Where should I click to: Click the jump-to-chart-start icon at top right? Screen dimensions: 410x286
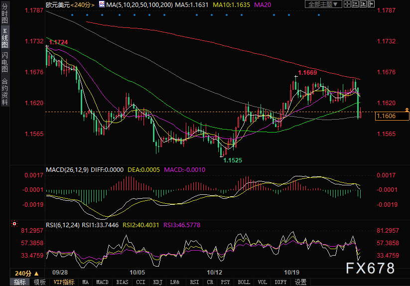355,4
